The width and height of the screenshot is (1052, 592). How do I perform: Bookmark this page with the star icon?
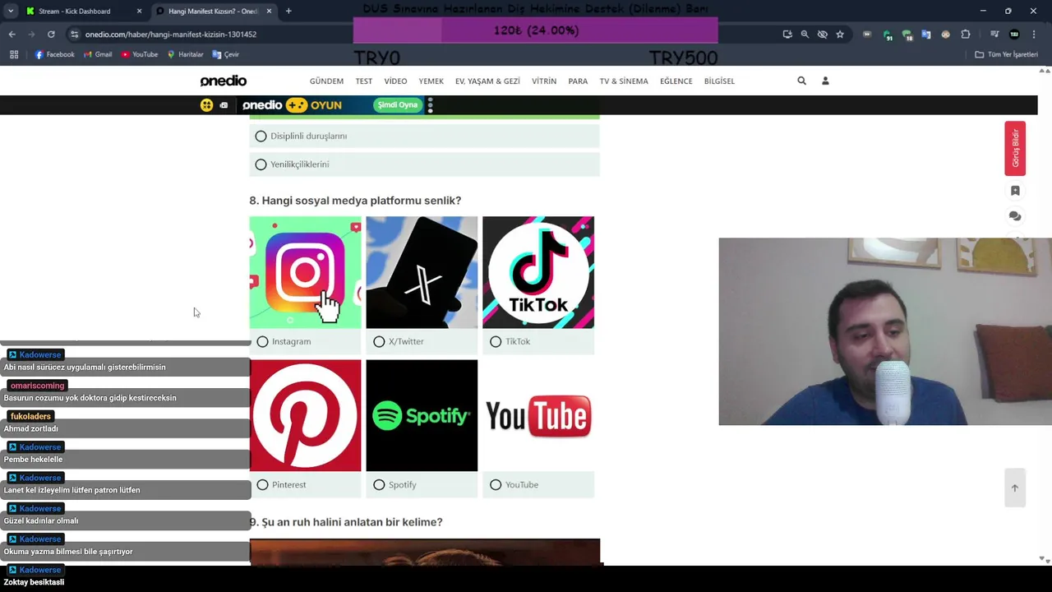840,35
